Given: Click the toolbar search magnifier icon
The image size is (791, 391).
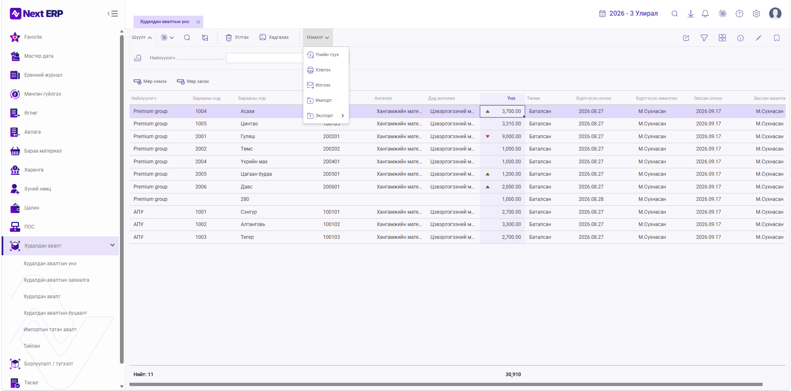Looking at the screenshot, I should (187, 38).
